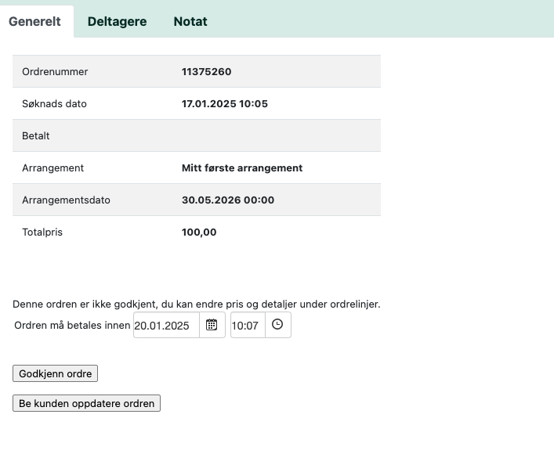Click the event name Mitt første arrangement
The width and height of the screenshot is (554, 472).
[241, 168]
